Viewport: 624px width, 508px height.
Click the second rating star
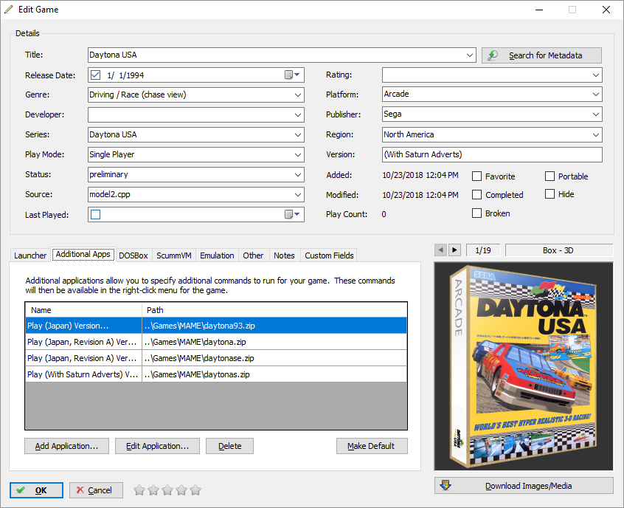153,490
